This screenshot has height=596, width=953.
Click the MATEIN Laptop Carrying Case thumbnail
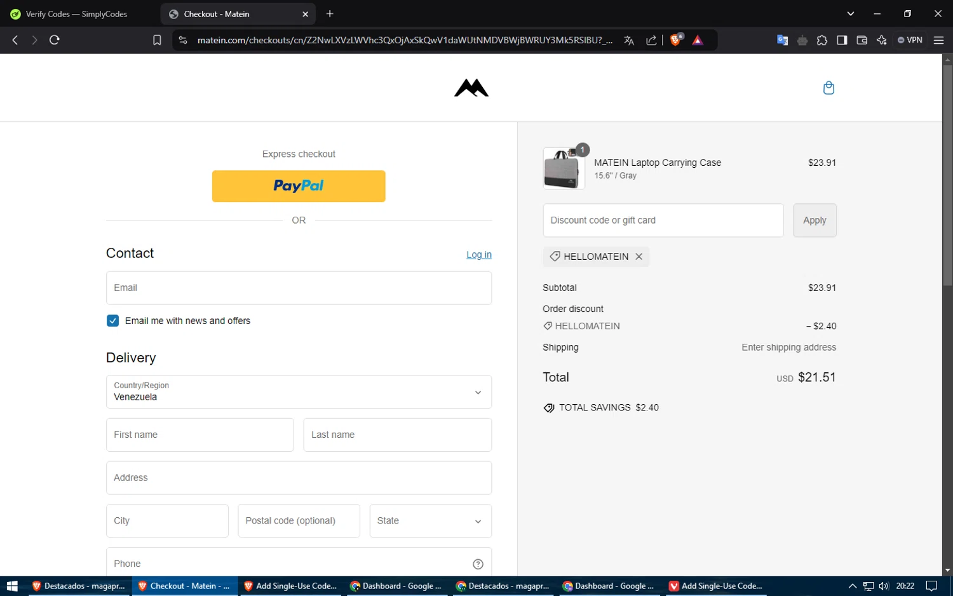pyautogui.click(x=563, y=168)
